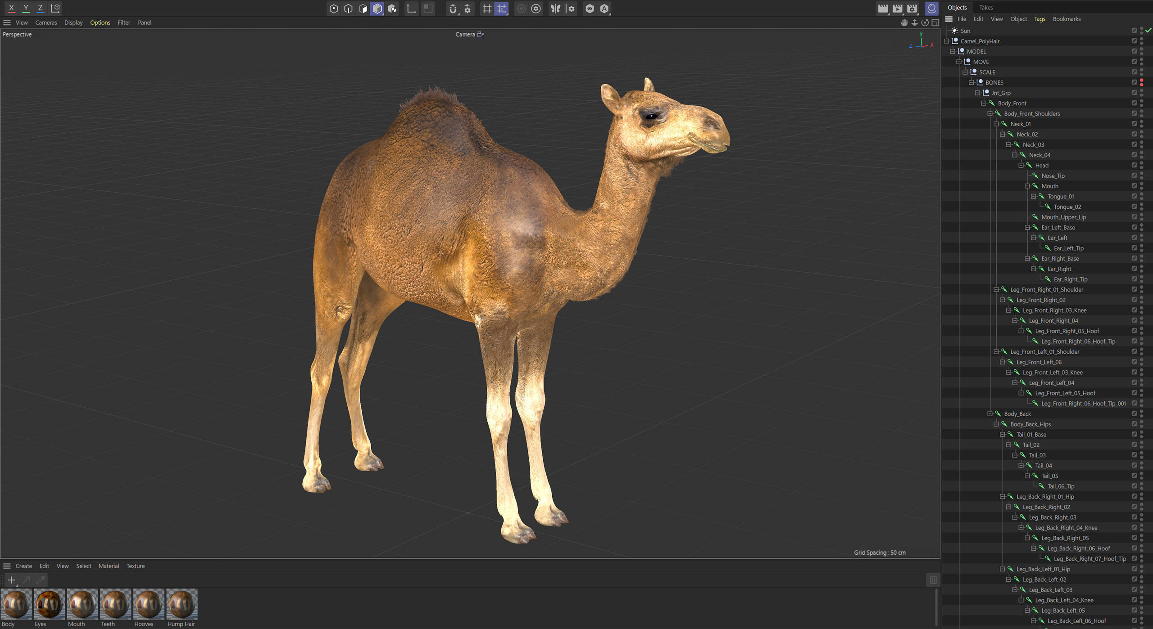The width and height of the screenshot is (1153, 629).
Task: Render to Picture Viewer play clapperboard
Action: 897,9
